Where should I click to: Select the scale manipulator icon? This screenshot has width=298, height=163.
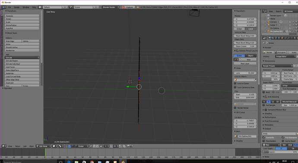(x=76, y=146)
